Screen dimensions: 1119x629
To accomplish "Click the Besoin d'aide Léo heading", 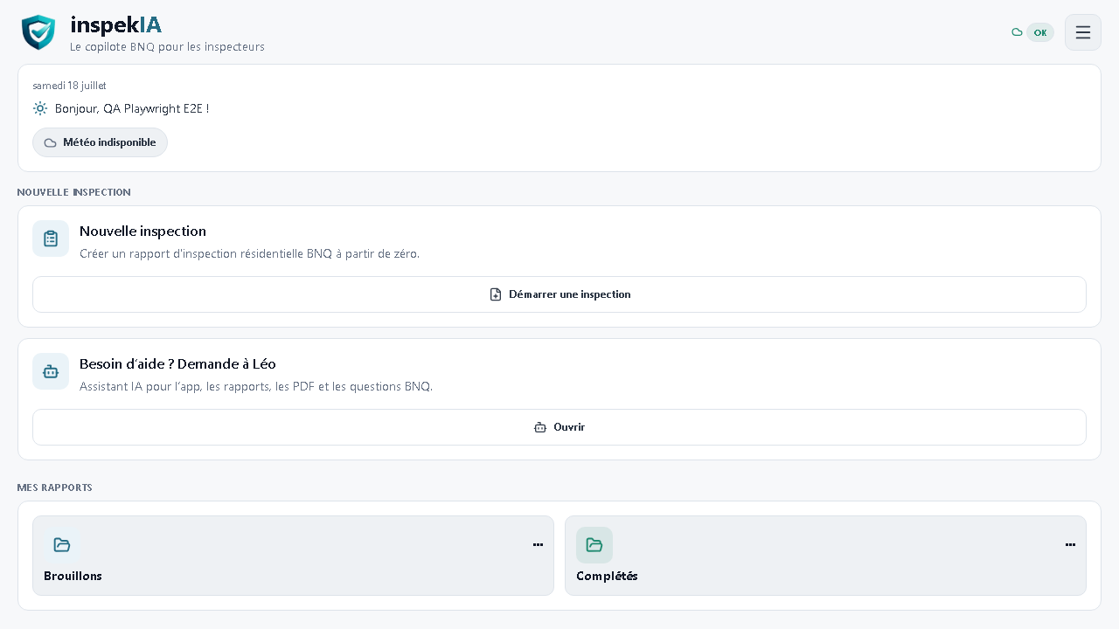I will coord(177,364).
